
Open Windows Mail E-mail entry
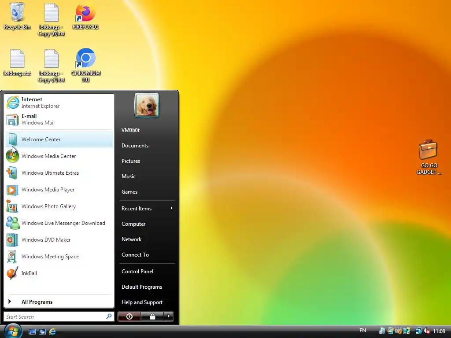coord(59,119)
